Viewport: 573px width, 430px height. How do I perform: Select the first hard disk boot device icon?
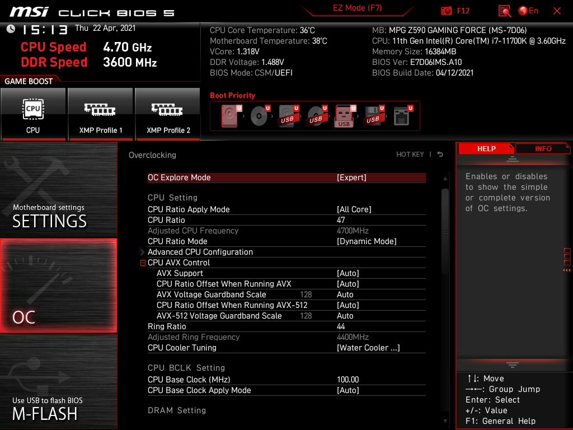[x=230, y=116]
